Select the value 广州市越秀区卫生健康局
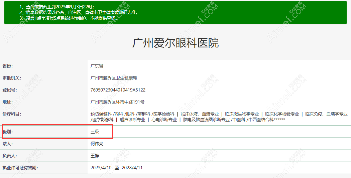 [x=114, y=78]
